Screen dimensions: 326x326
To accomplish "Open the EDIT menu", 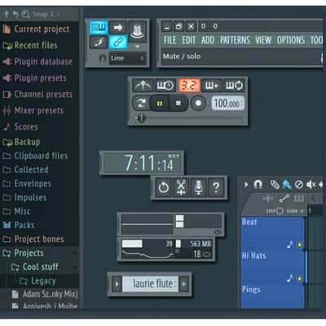I will pyautogui.click(x=189, y=40).
